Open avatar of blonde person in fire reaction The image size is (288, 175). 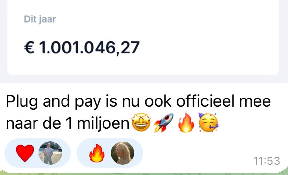122,153
